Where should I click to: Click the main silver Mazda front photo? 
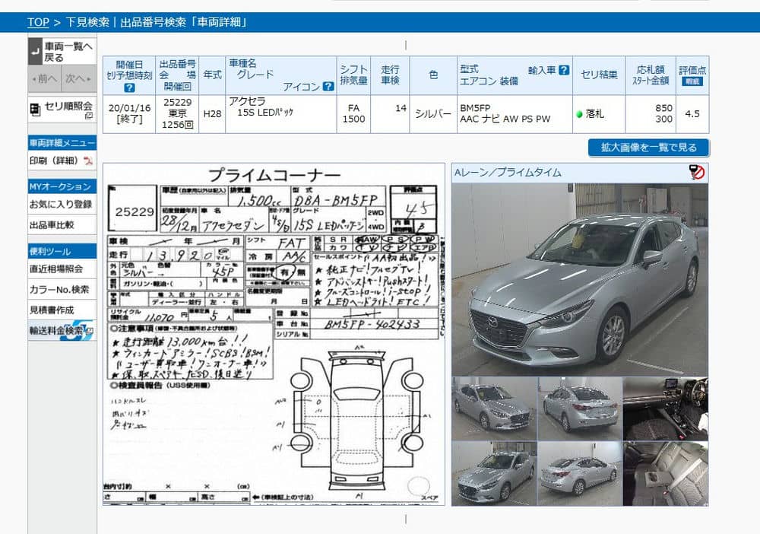point(579,278)
